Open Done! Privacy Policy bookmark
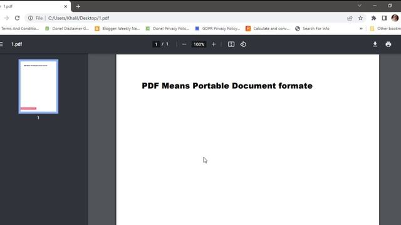Viewport: 401px width, 225px height. point(167,29)
